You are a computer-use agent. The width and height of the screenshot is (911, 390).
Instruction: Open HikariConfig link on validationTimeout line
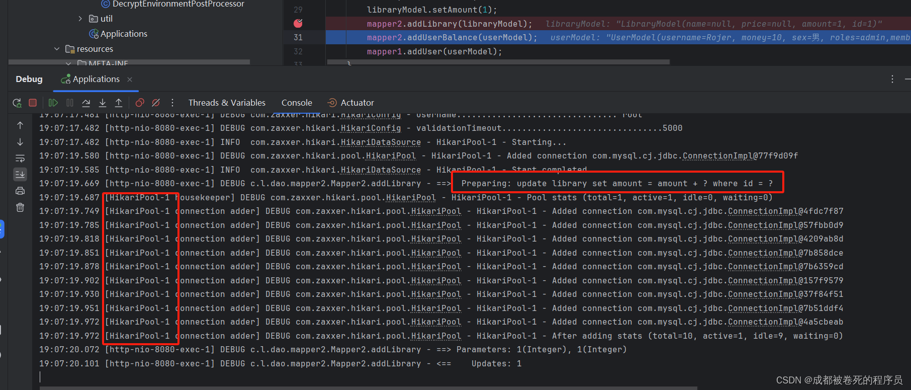pyautogui.click(x=371, y=128)
